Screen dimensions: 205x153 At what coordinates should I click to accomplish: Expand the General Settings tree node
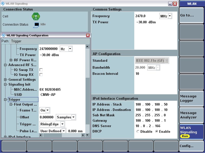[5, 79]
